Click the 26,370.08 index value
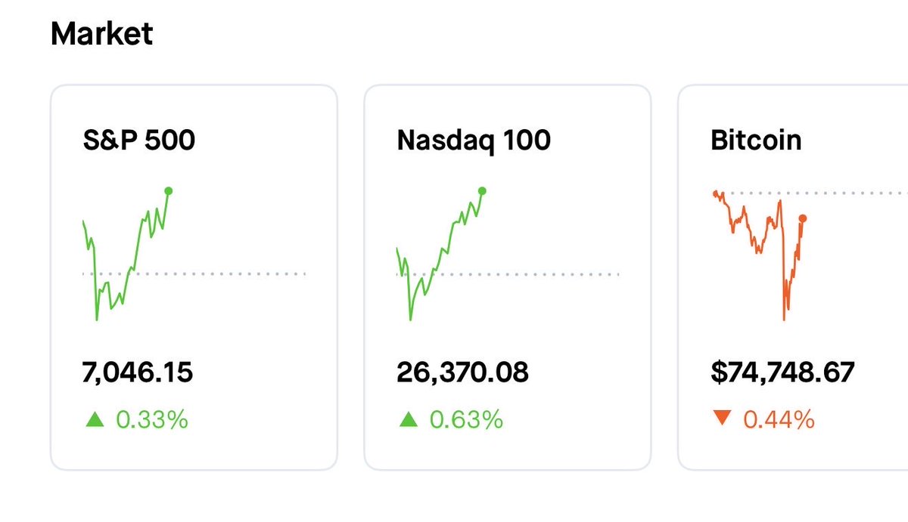This screenshot has width=908, height=522. pos(462,372)
